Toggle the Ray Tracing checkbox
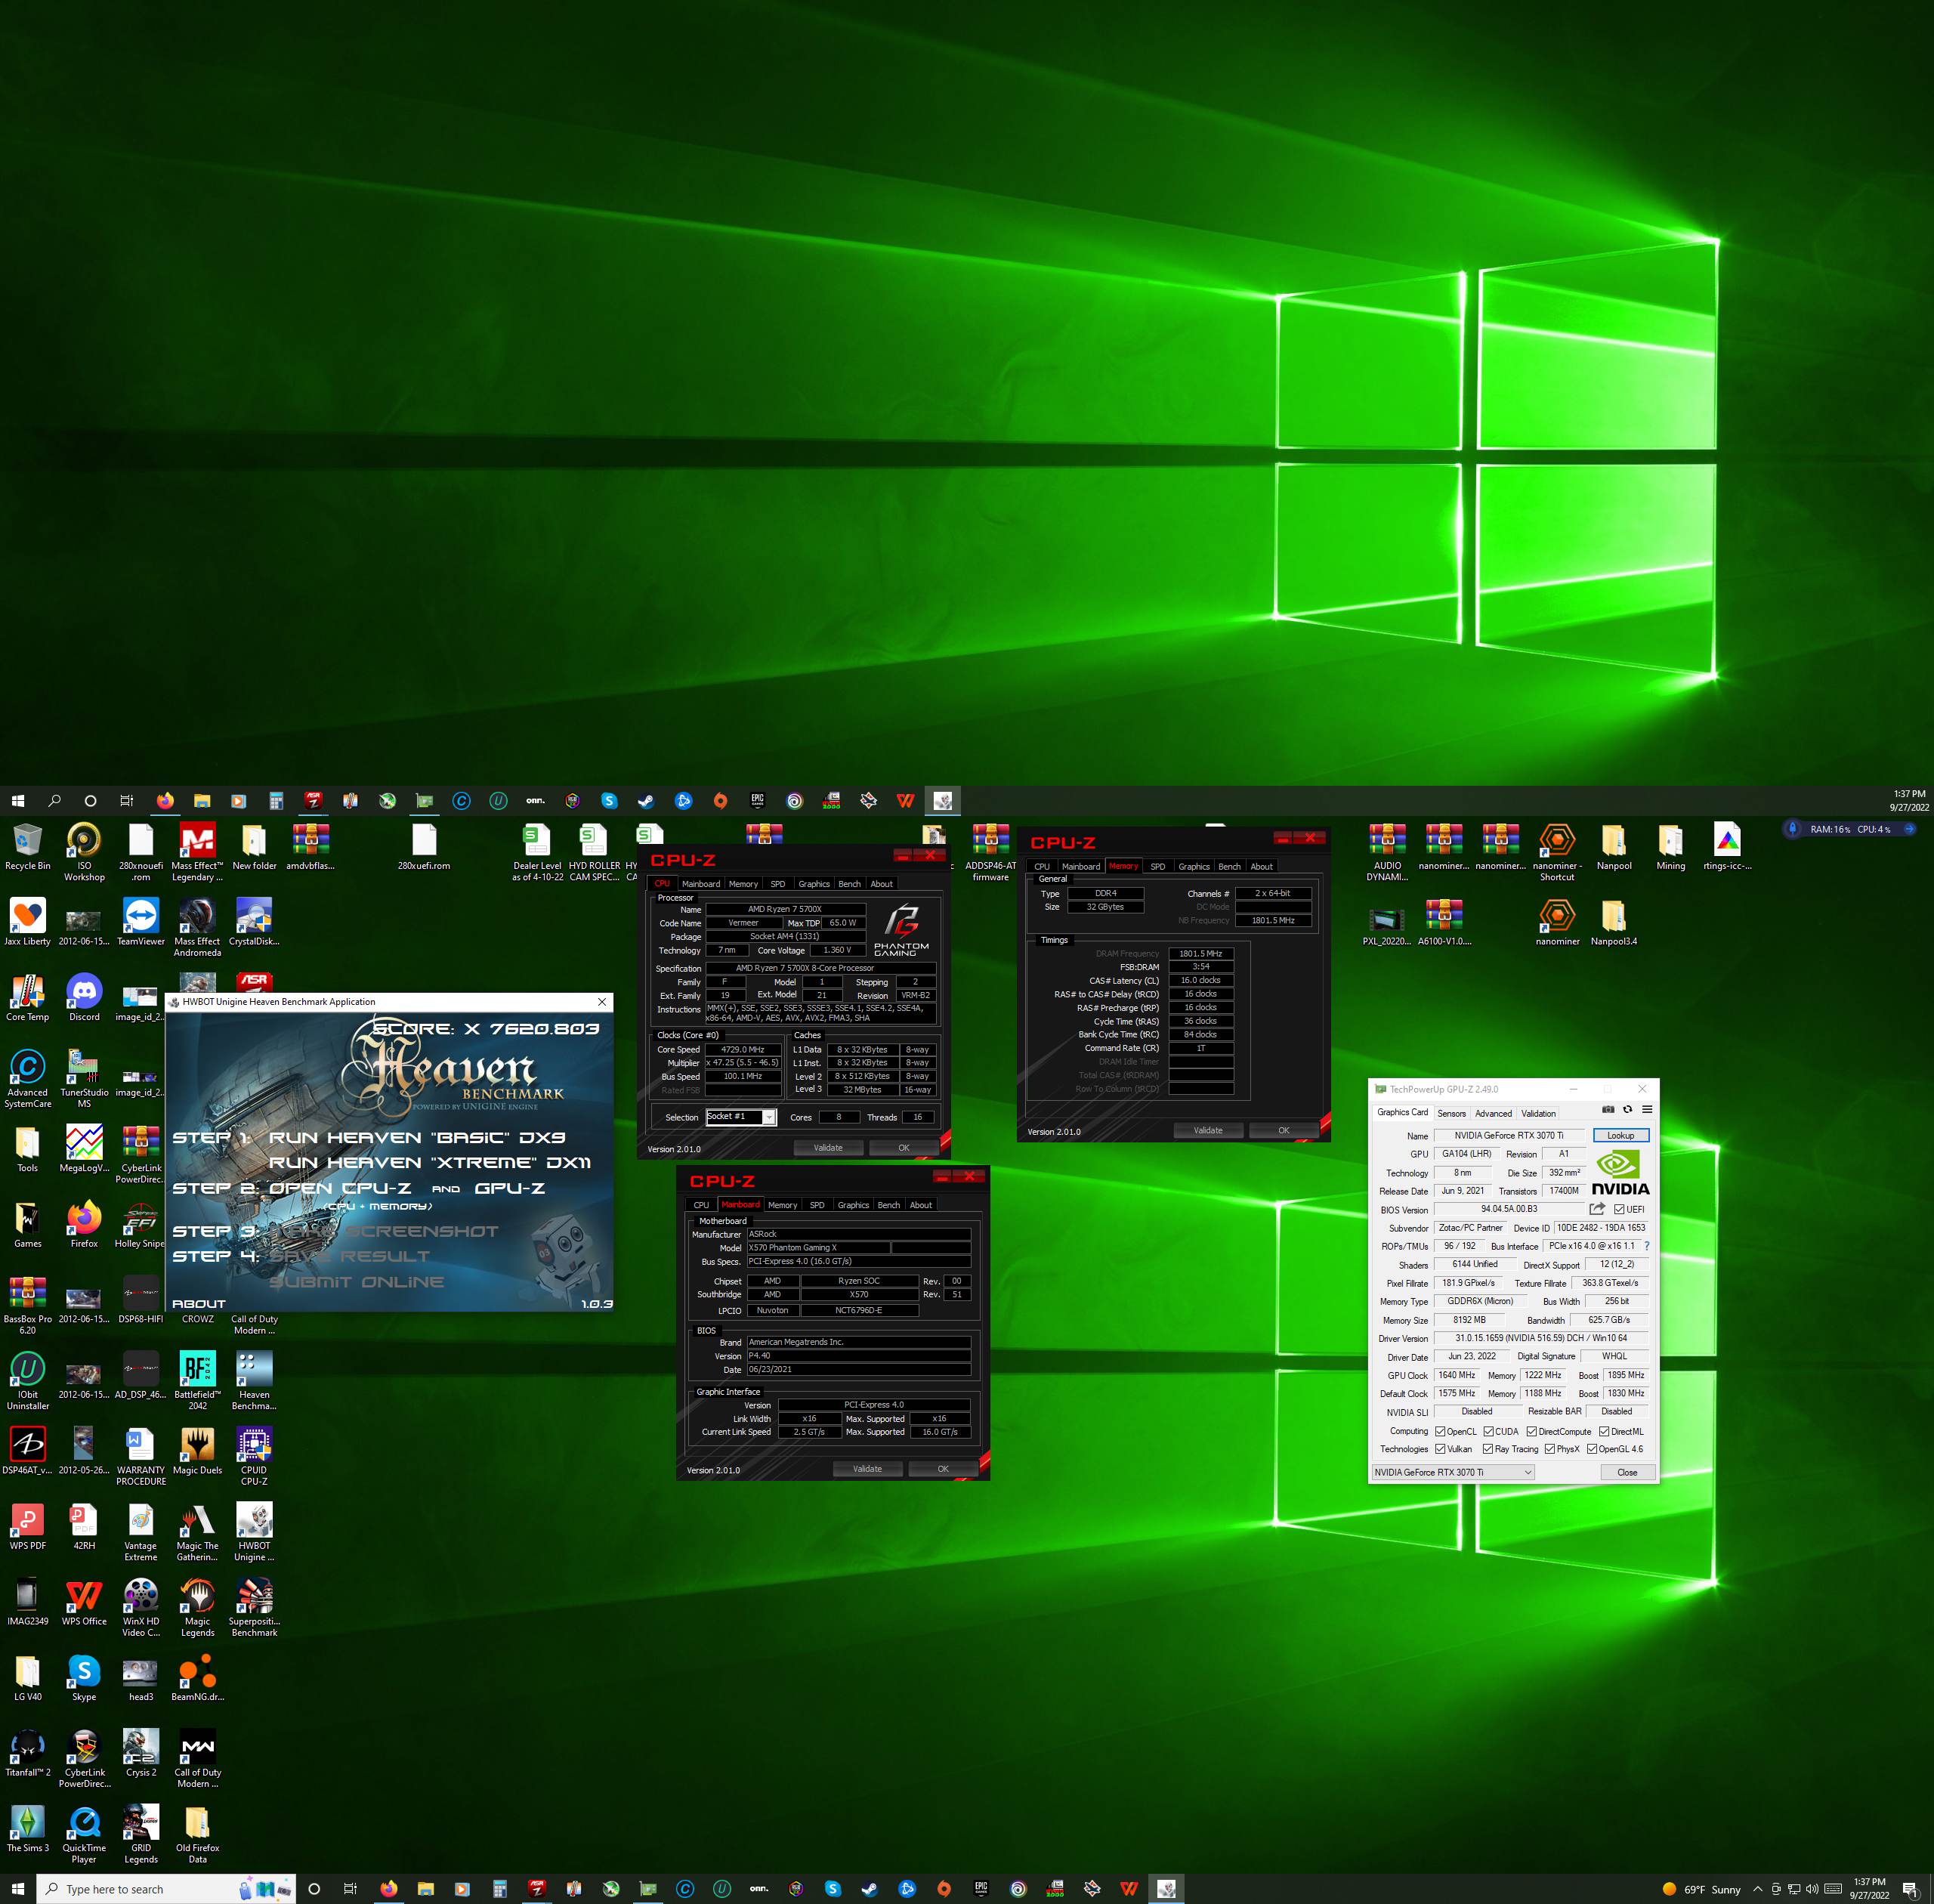 1488,1449
